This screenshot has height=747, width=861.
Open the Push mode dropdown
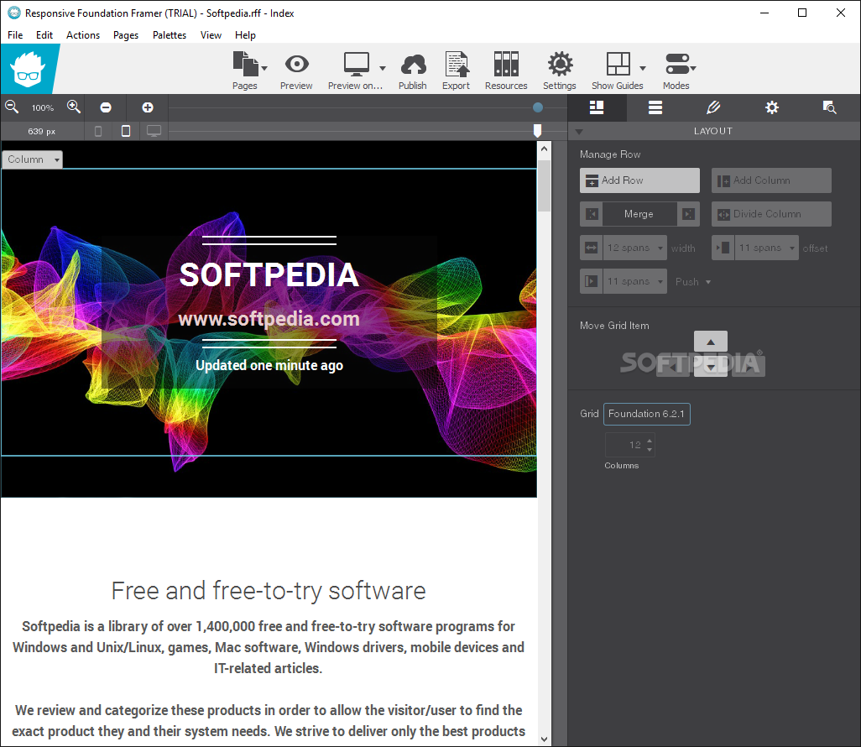(x=693, y=282)
